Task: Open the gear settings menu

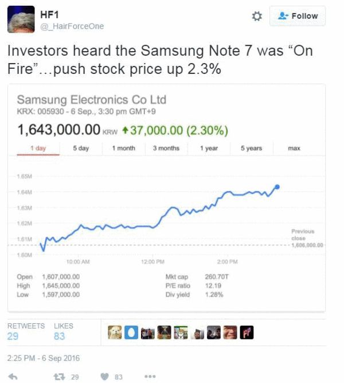Action: [x=257, y=17]
